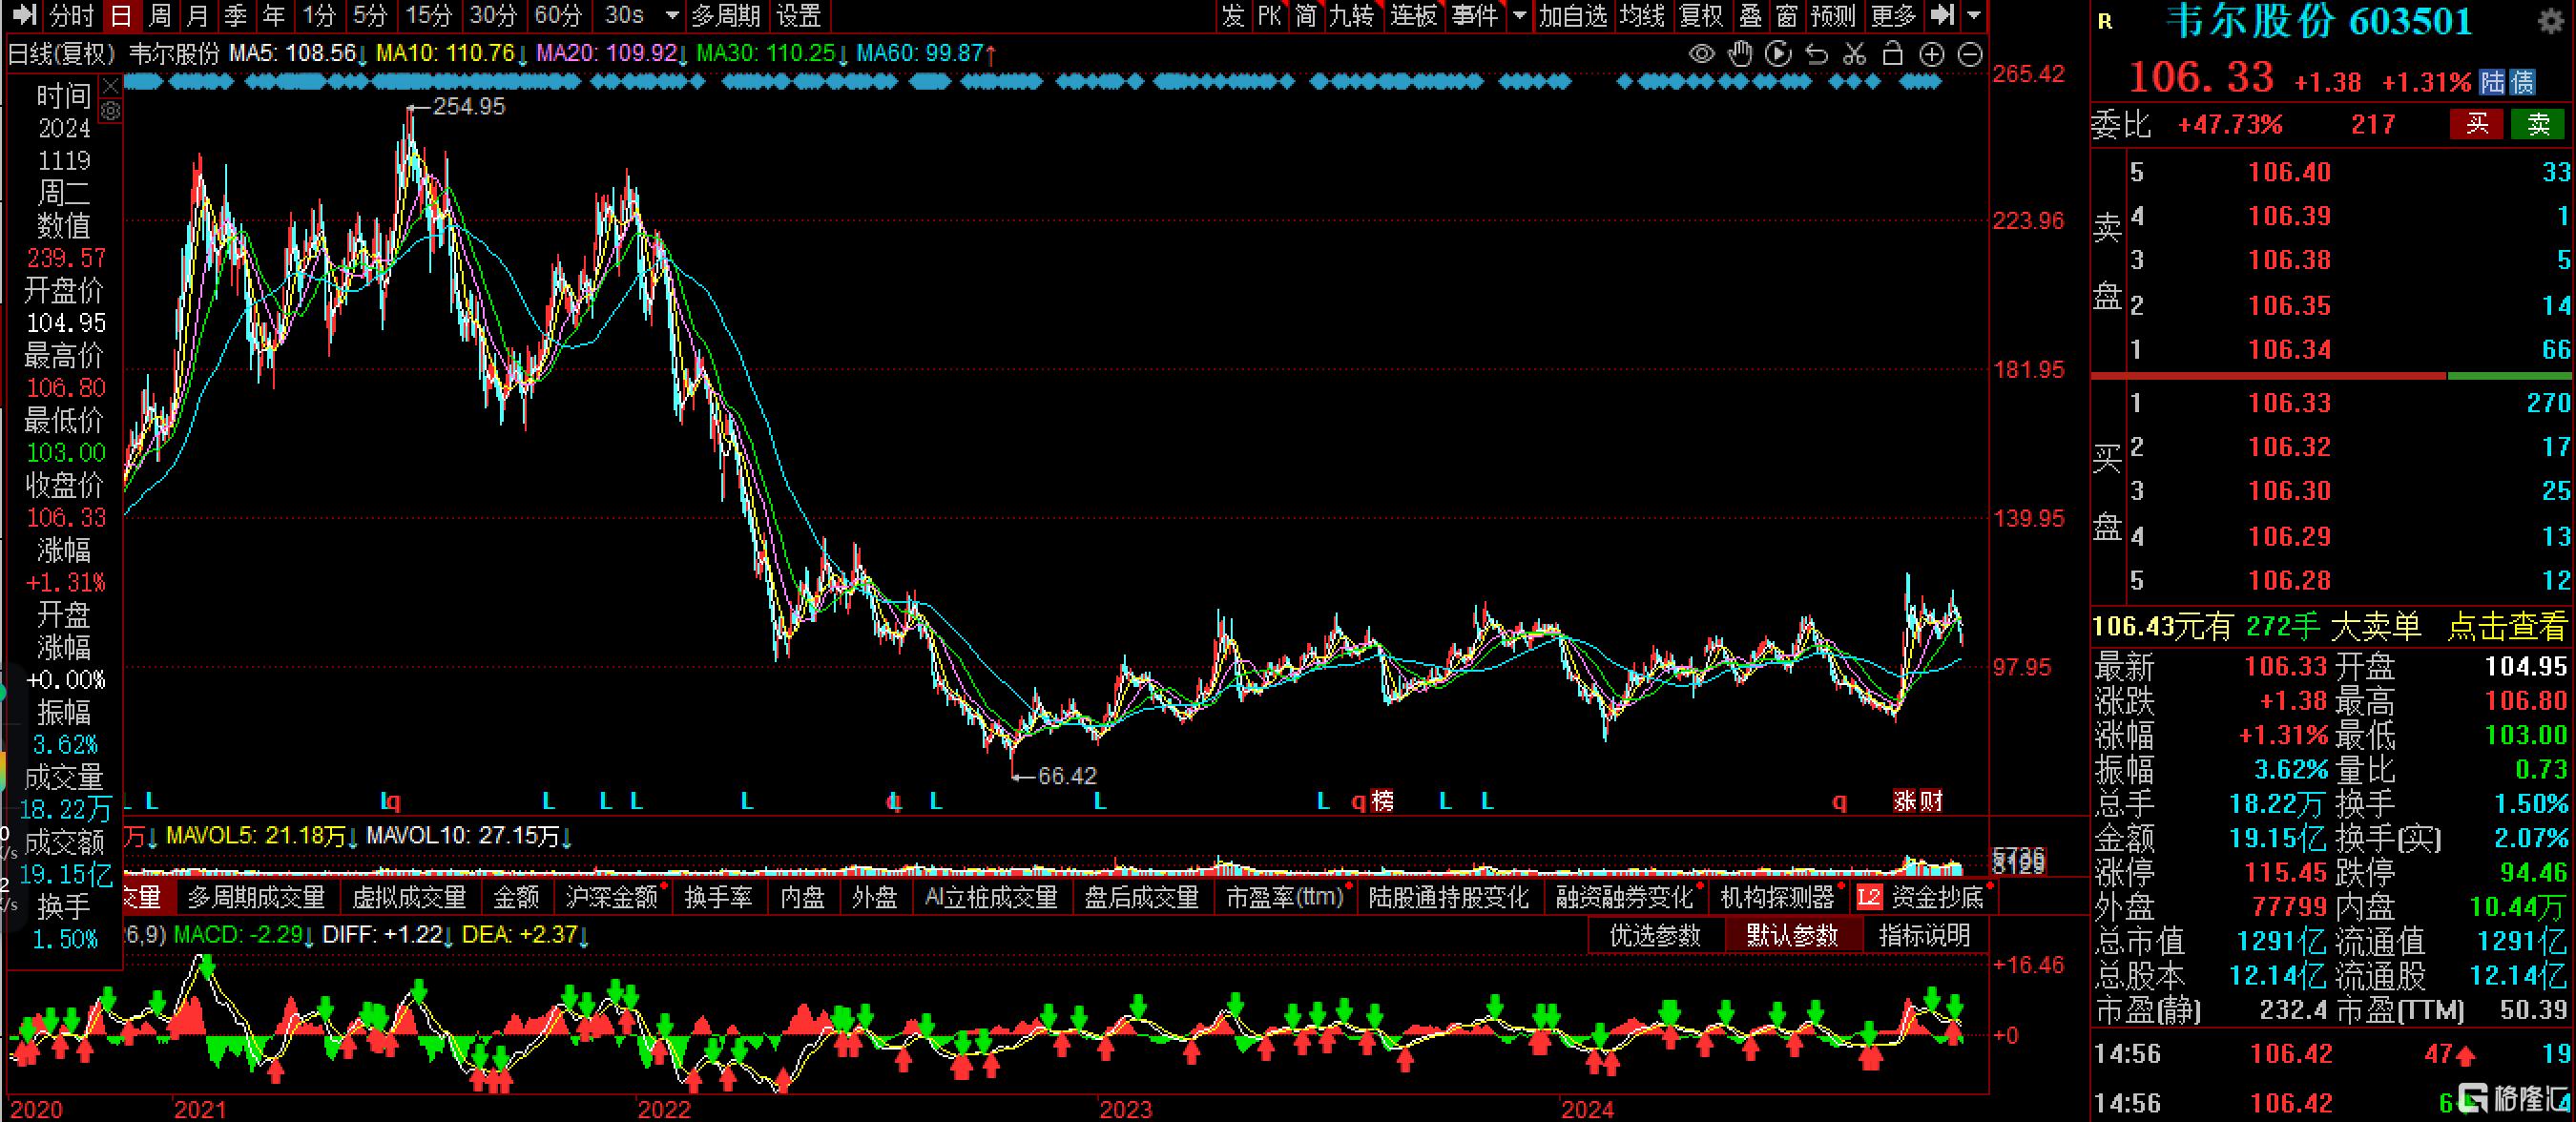Click the replay playback circle icon
Viewport: 2576px width, 1122px height.
tap(1778, 54)
